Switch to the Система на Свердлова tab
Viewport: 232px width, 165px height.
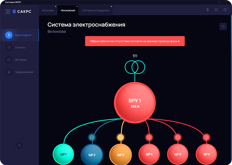coord(95,10)
